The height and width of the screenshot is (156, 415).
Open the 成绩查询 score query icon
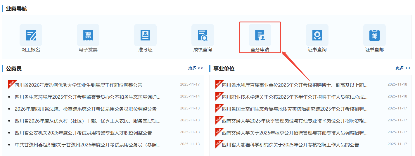(203, 35)
